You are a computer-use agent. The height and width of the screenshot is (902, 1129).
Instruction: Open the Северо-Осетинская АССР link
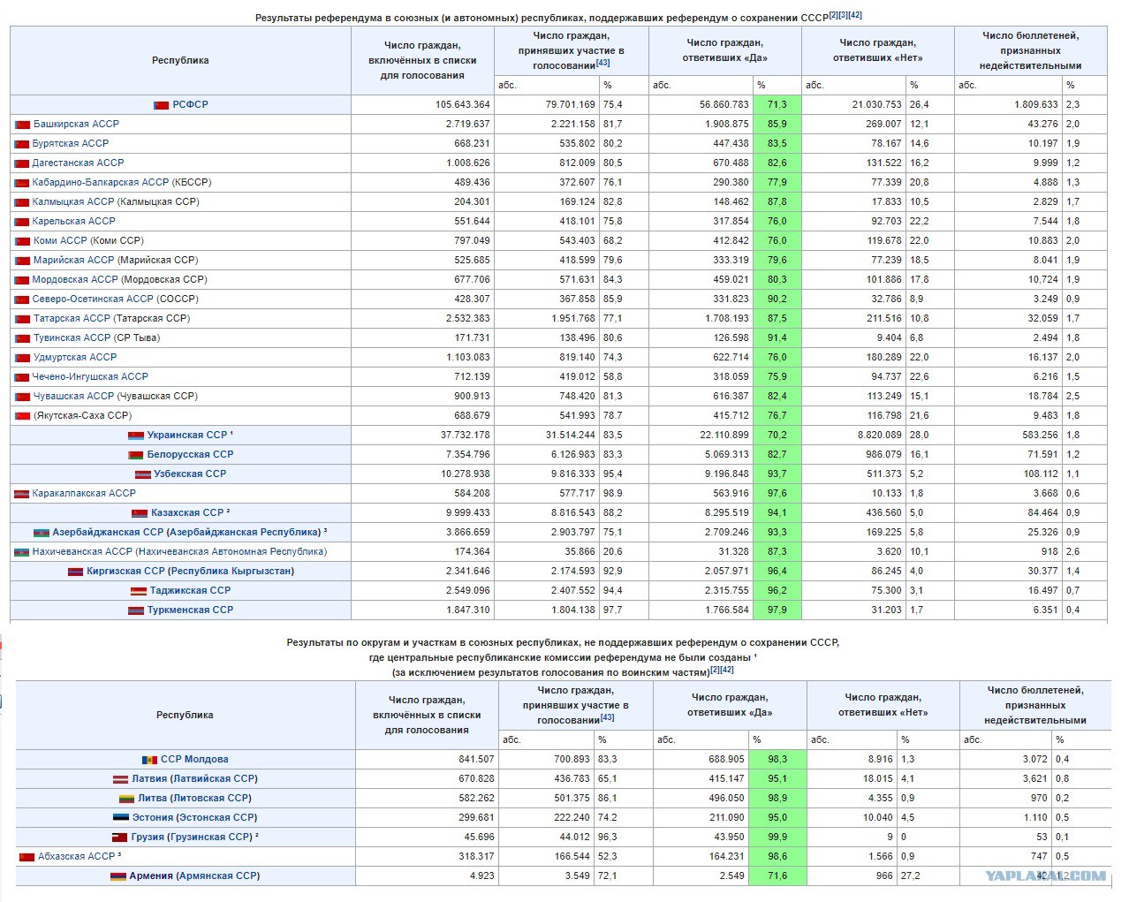[x=93, y=299]
